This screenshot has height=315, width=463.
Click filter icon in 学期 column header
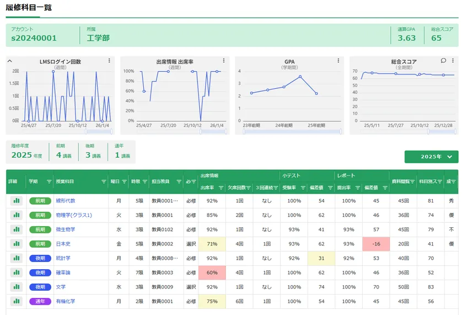49,181
